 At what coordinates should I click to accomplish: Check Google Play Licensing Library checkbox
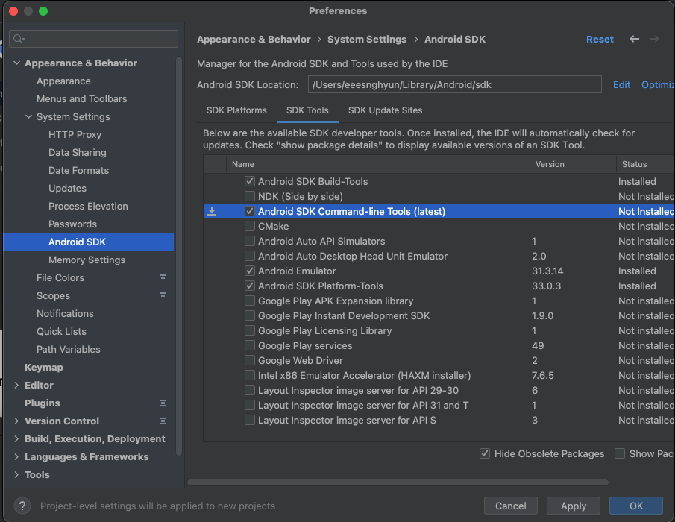tap(250, 330)
